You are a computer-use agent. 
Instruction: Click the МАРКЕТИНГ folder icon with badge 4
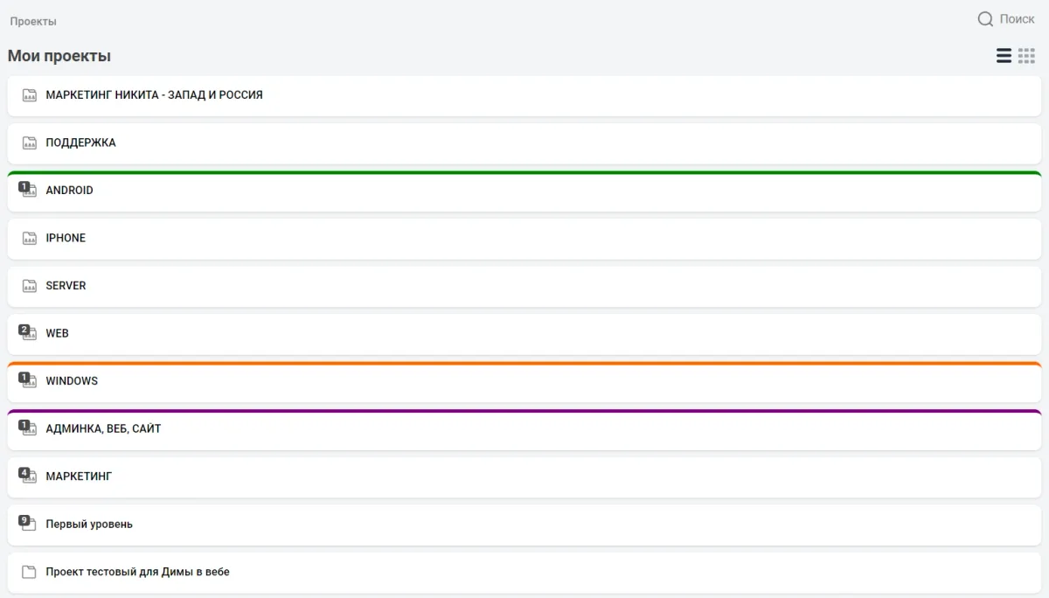pos(29,476)
